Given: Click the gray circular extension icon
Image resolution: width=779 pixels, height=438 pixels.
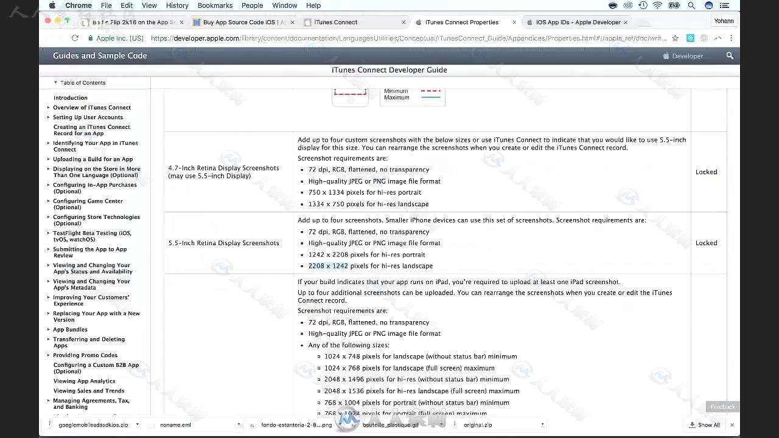Looking at the screenshot, I should point(704,38).
